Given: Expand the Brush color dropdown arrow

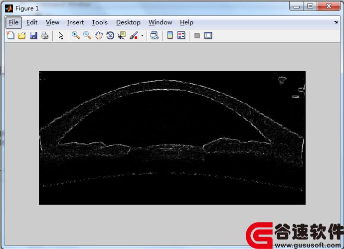Looking at the screenshot, I should [x=142, y=35].
